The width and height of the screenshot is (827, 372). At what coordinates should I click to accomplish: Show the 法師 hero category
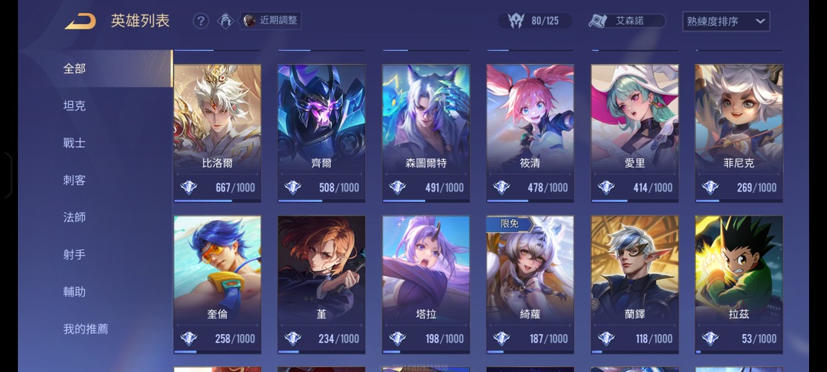coord(74,217)
